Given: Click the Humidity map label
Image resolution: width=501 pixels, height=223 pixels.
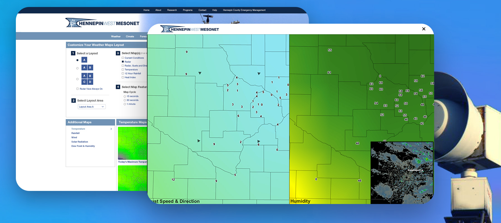Looking at the screenshot, I should tap(300, 201).
